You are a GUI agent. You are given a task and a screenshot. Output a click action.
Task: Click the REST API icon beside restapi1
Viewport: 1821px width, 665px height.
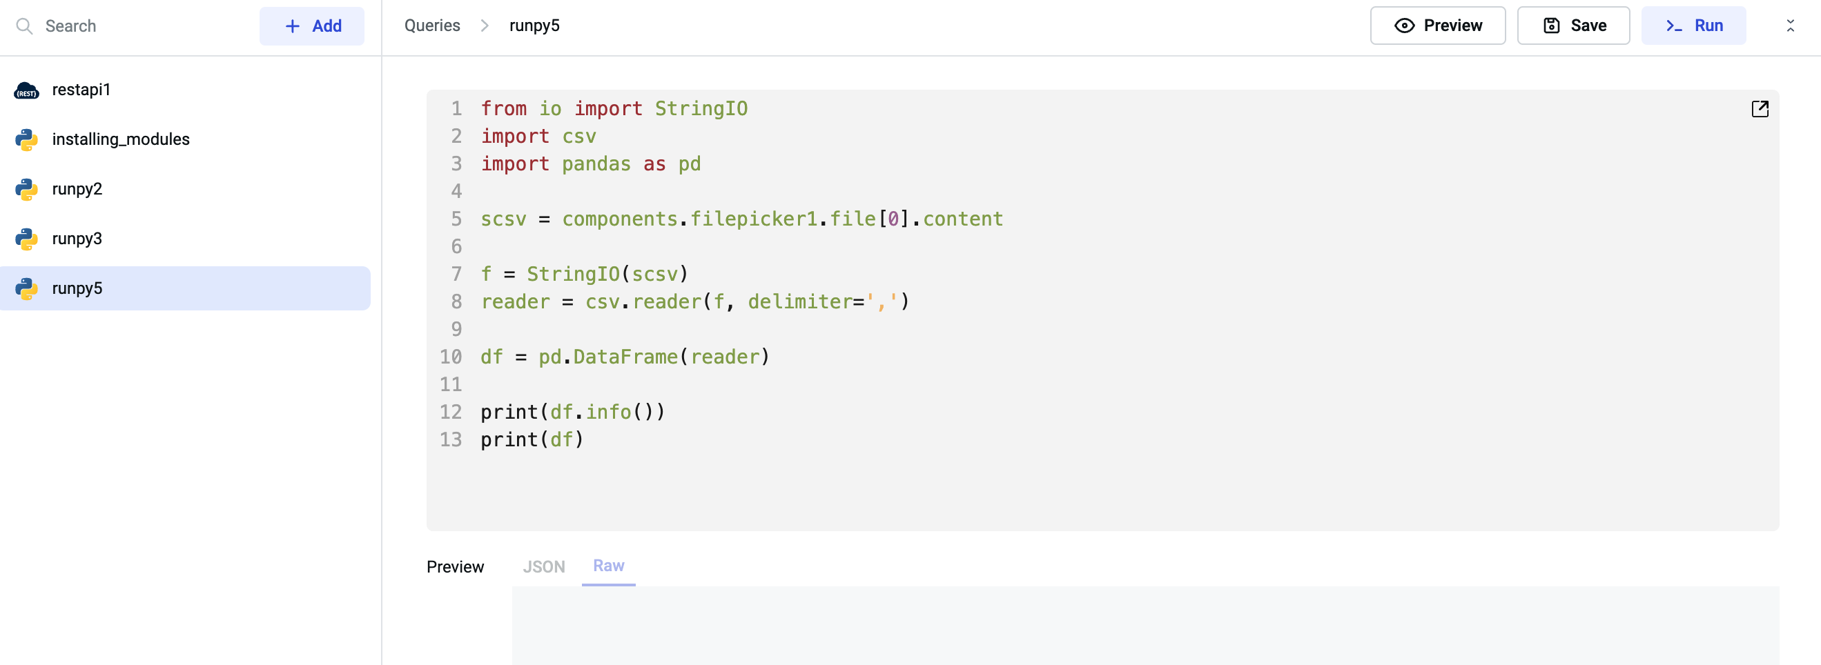pos(26,90)
